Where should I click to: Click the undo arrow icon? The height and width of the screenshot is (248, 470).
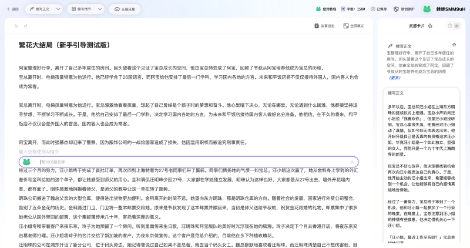[16, 26]
